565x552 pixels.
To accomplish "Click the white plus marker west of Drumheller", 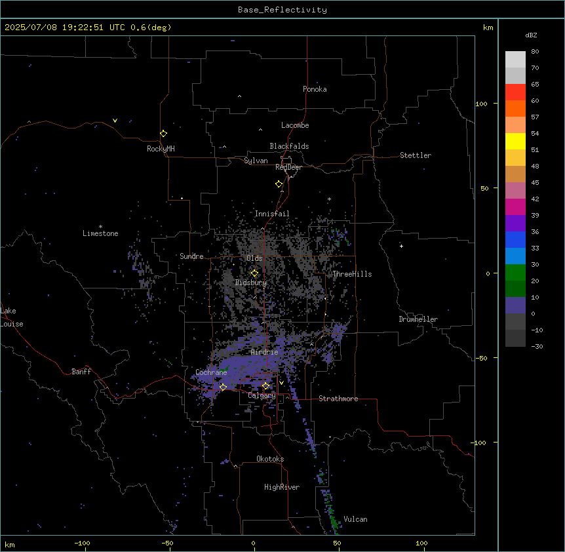I will (401, 246).
